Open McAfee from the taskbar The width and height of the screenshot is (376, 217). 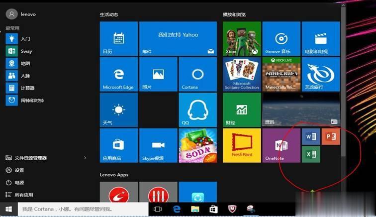(x=232, y=210)
